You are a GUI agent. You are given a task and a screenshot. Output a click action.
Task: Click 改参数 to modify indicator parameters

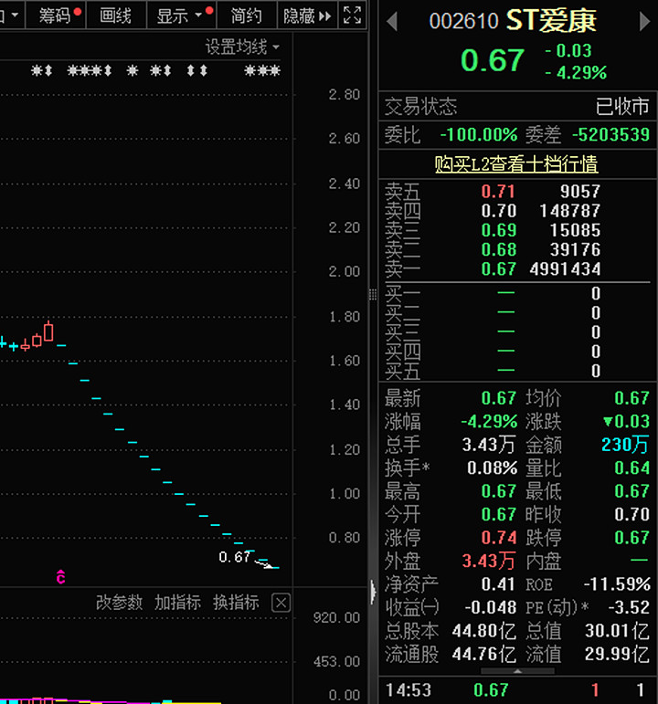(x=119, y=602)
